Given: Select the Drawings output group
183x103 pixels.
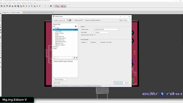Looking at the screenshot, I should 55,47.
